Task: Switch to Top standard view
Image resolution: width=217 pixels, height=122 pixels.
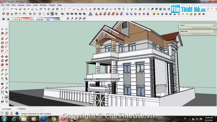Action: tap(7, 14)
